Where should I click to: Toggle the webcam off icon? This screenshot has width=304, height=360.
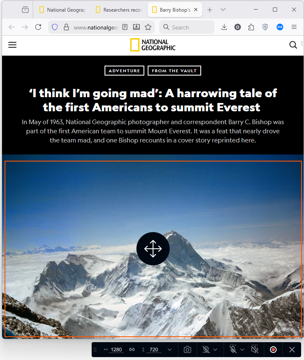point(206,350)
